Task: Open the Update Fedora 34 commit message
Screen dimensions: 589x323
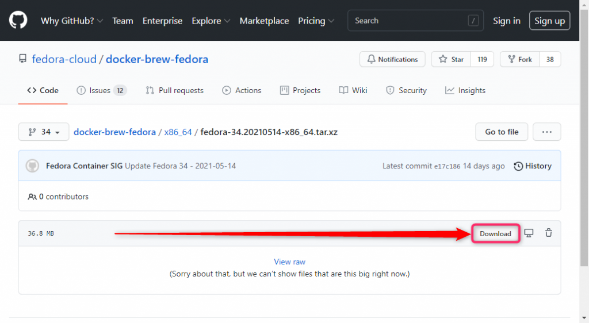Action: (x=180, y=166)
